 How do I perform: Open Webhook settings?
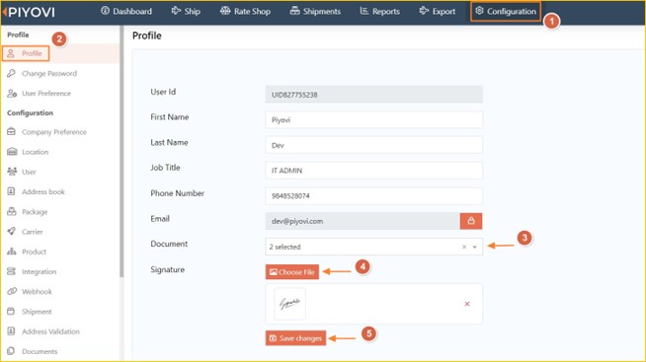[37, 291]
